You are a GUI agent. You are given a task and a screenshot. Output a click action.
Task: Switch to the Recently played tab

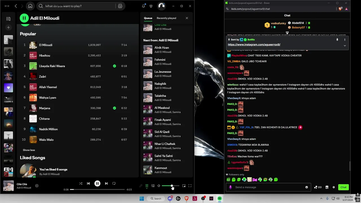(x=166, y=18)
